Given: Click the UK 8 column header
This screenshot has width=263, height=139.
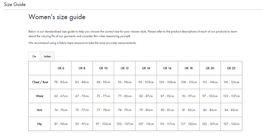Looking at the screenshot, I should point(82,68).
